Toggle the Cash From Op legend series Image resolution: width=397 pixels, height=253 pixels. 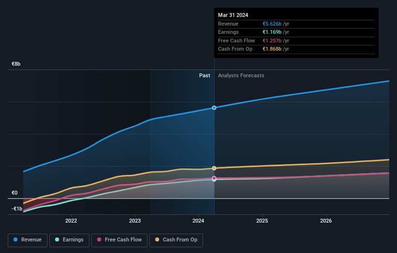pos(176,240)
